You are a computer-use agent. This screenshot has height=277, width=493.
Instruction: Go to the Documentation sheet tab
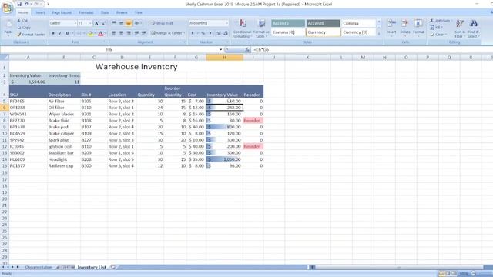tap(39, 267)
